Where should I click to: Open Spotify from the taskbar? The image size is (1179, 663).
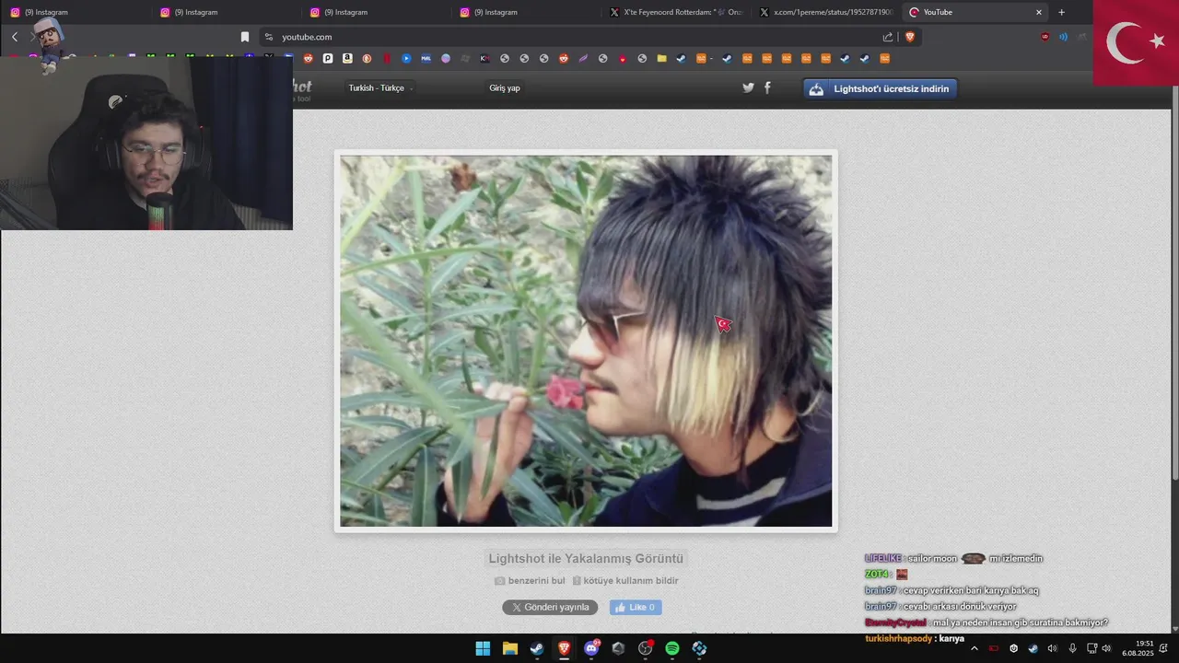point(672,648)
